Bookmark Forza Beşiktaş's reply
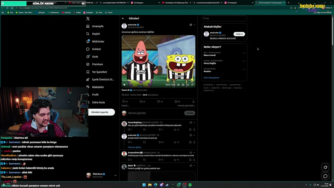The height and width of the screenshot is (188, 334). 190,130
